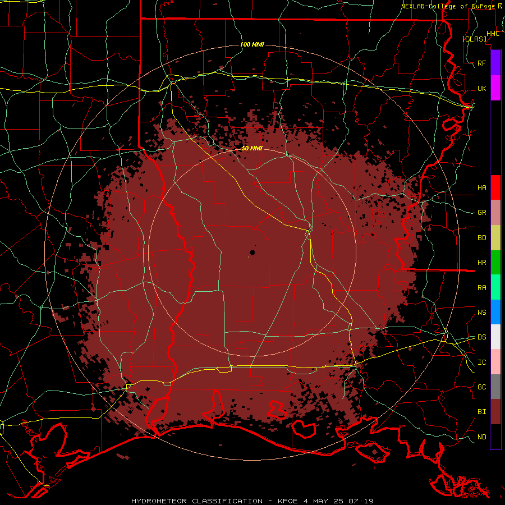This screenshot has height=505, width=505.
Task: Click the RF legend label
Action: (482, 63)
